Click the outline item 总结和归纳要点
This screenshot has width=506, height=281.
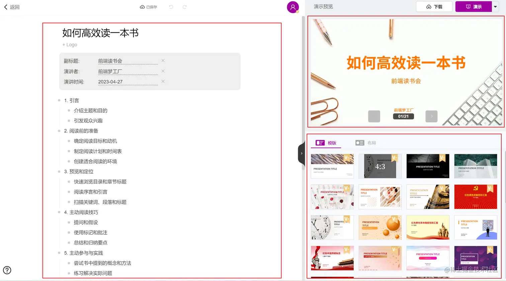pyautogui.click(x=91, y=243)
